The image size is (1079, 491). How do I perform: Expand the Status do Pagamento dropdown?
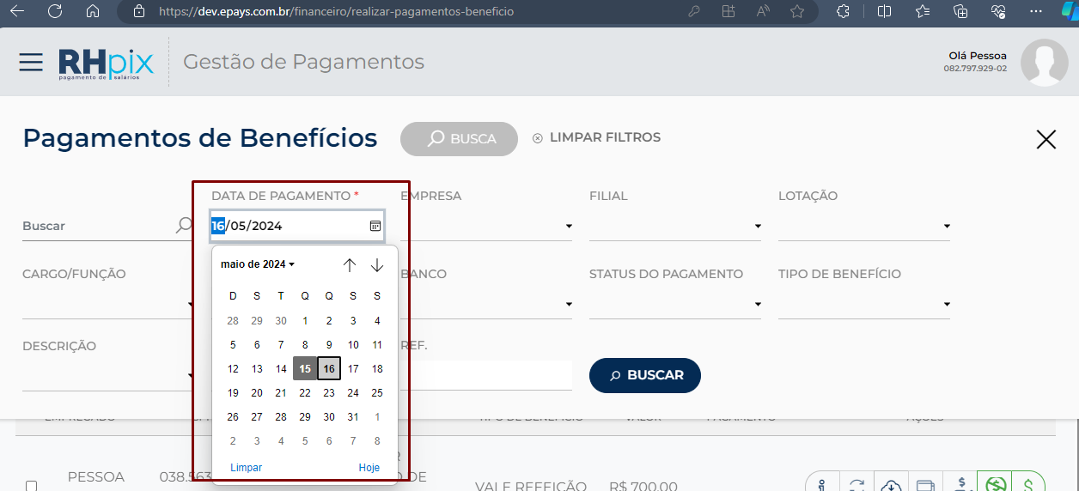tap(675, 304)
